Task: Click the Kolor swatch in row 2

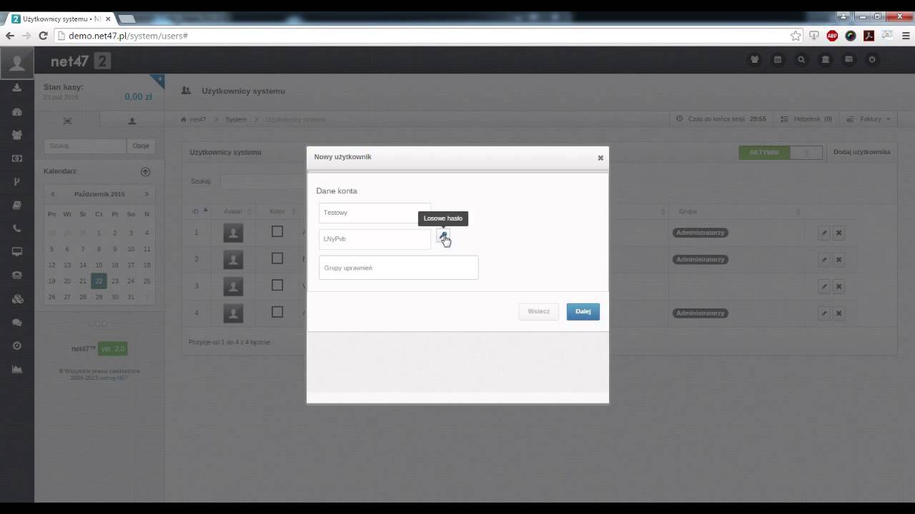Action: tap(277, 258)
